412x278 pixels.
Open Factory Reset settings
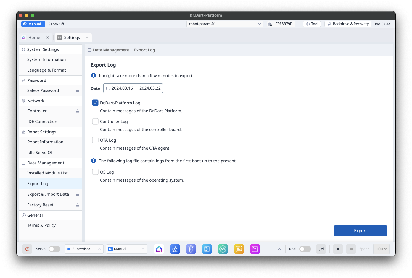[51, 205]
